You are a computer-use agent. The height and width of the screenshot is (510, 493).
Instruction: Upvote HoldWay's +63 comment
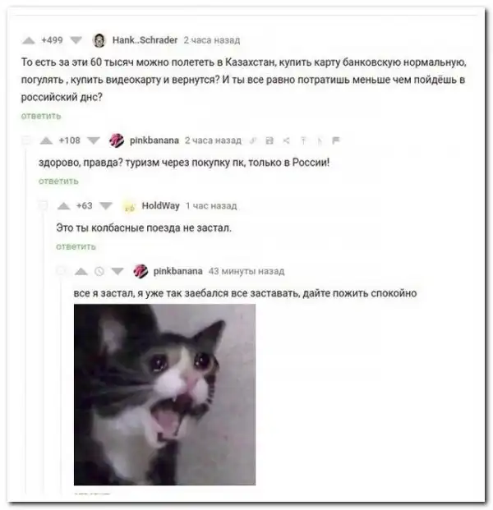point(64,206)
